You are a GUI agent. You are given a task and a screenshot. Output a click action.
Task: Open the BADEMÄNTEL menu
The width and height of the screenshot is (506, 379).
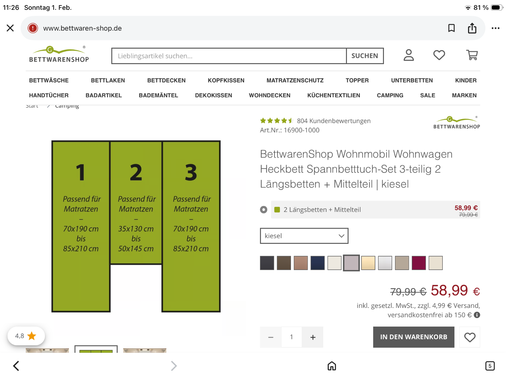coord(158,95)
